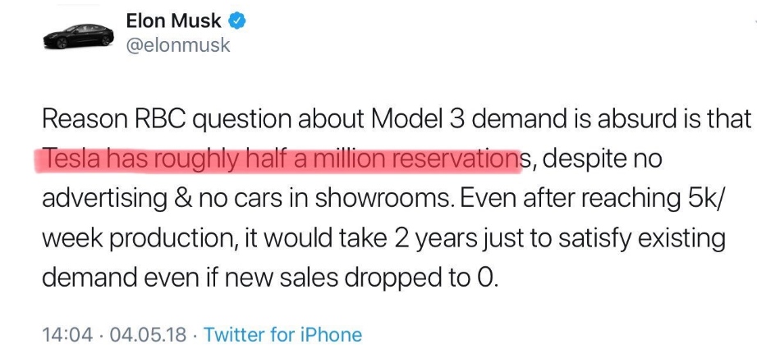
Task: Click the display name "Elon Musk"
Action: point(174,21)
